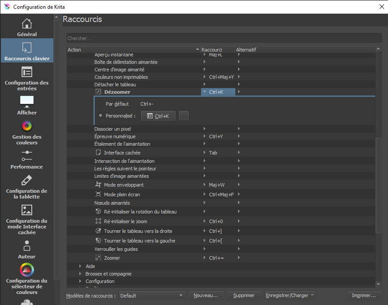Click the Imprimer... button

click(x=364, y=295)
